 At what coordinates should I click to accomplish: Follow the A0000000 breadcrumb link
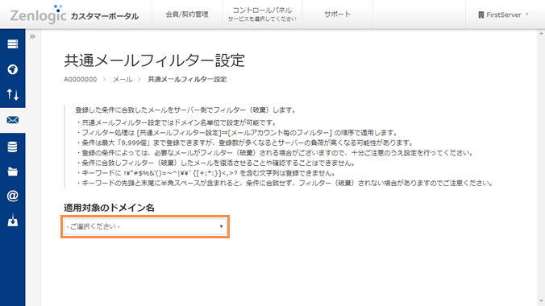81,80
